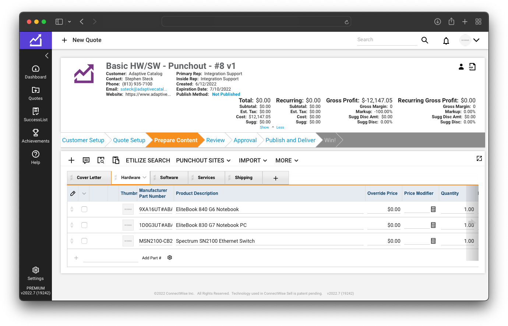Open the user profile avatar menu

point(470,40)
